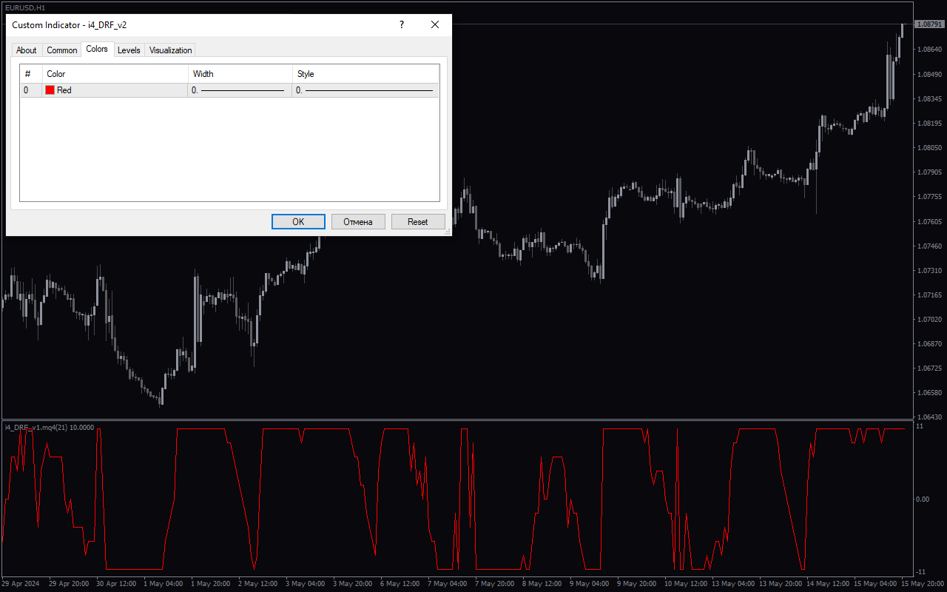Screen dimensions: 947x592
Task: Click the Red color name text
Action: pyautogui.click(x=64, y=90)
